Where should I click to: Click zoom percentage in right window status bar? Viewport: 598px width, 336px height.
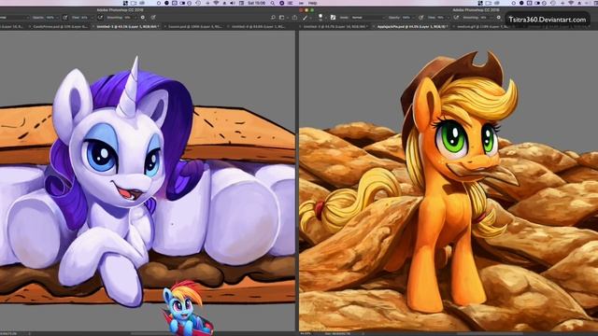tap(306, 334)
